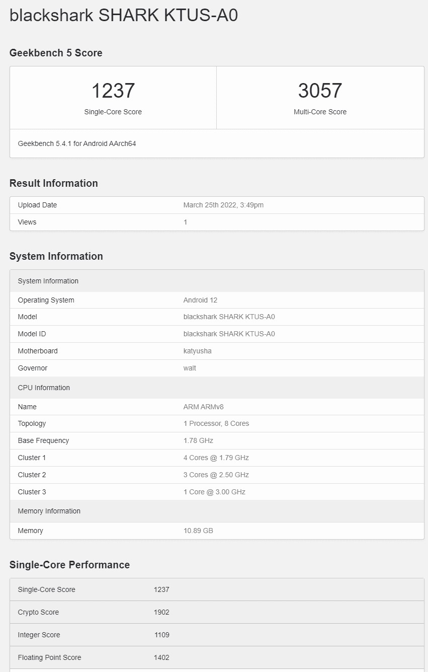The width and height of the screenshot is (428, 672).
Task: Click the "Android 12" value
Action: point(201,300)
